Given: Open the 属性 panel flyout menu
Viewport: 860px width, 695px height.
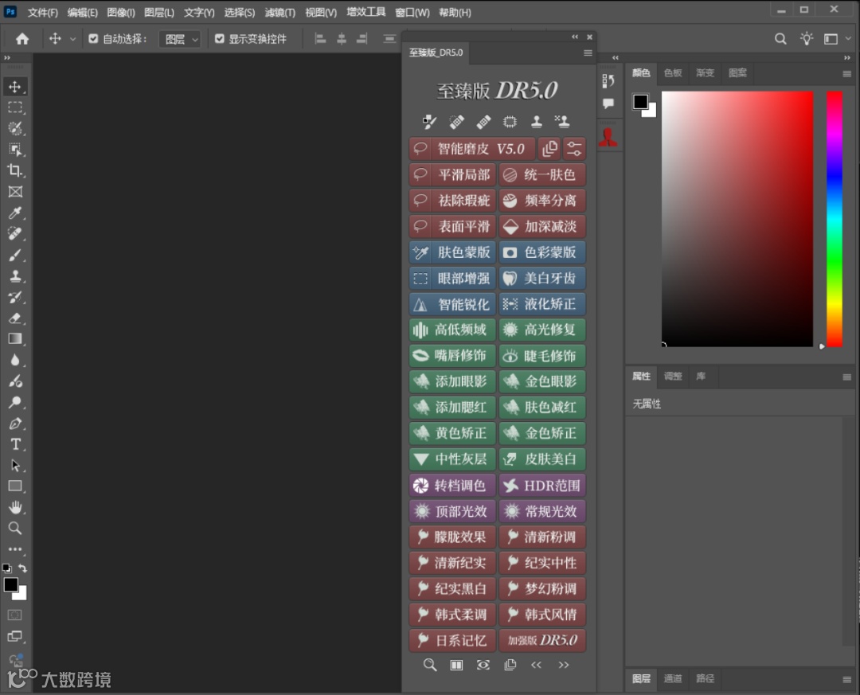Looking at the screenshot, I should point(846,377).
